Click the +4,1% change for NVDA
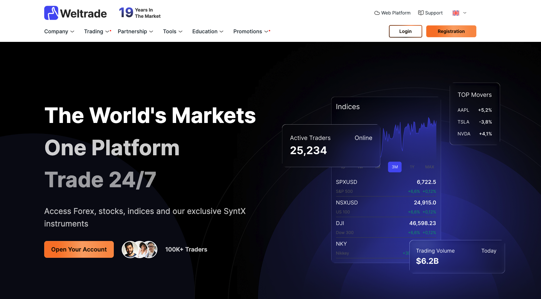The width and height of the screenshot is (541, 299). [x=485, y=134]
